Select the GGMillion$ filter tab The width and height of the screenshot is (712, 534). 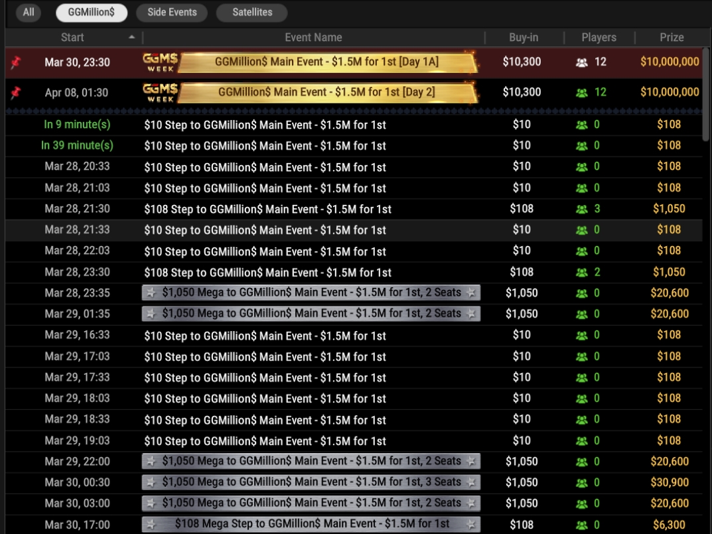point(92,12)
